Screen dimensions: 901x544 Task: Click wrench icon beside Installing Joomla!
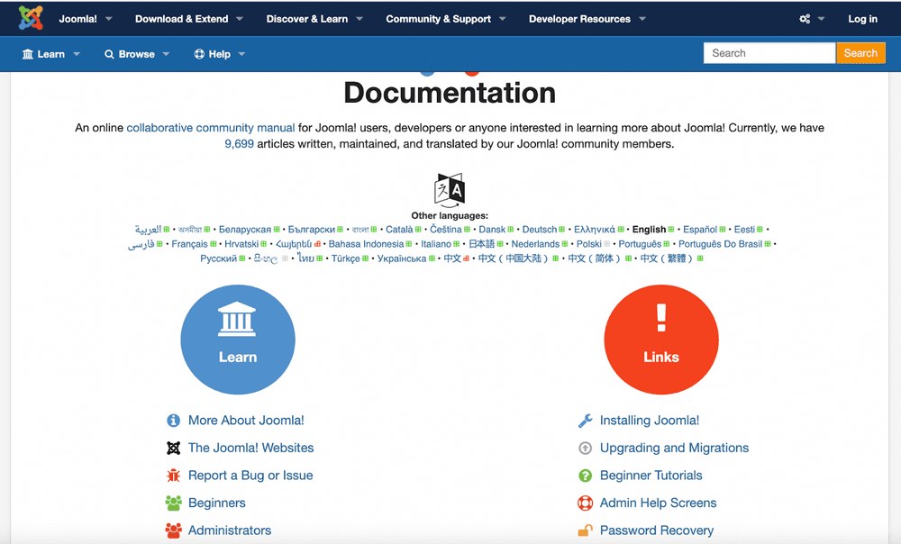tap(585, 421)
